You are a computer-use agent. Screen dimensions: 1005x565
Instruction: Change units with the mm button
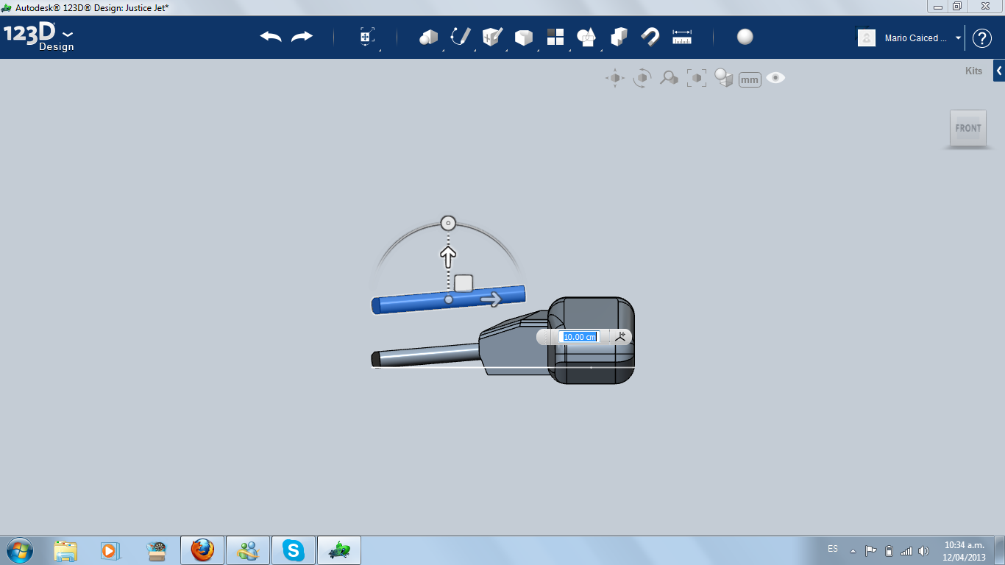[x=750, y=79]
